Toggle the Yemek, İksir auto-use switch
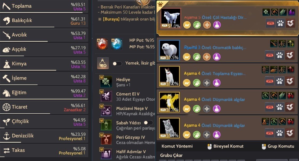 [117, 64]
